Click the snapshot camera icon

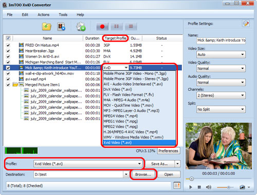(x=242, y=187)
